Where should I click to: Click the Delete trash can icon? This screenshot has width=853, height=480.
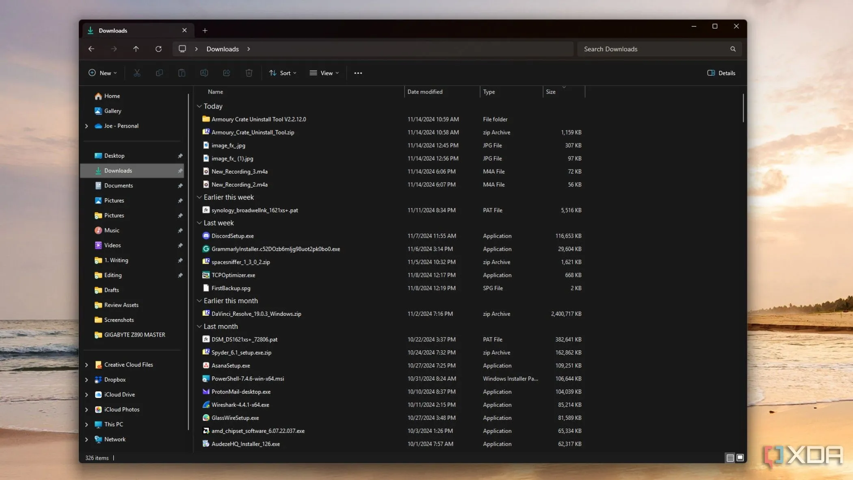click(249, 73)
